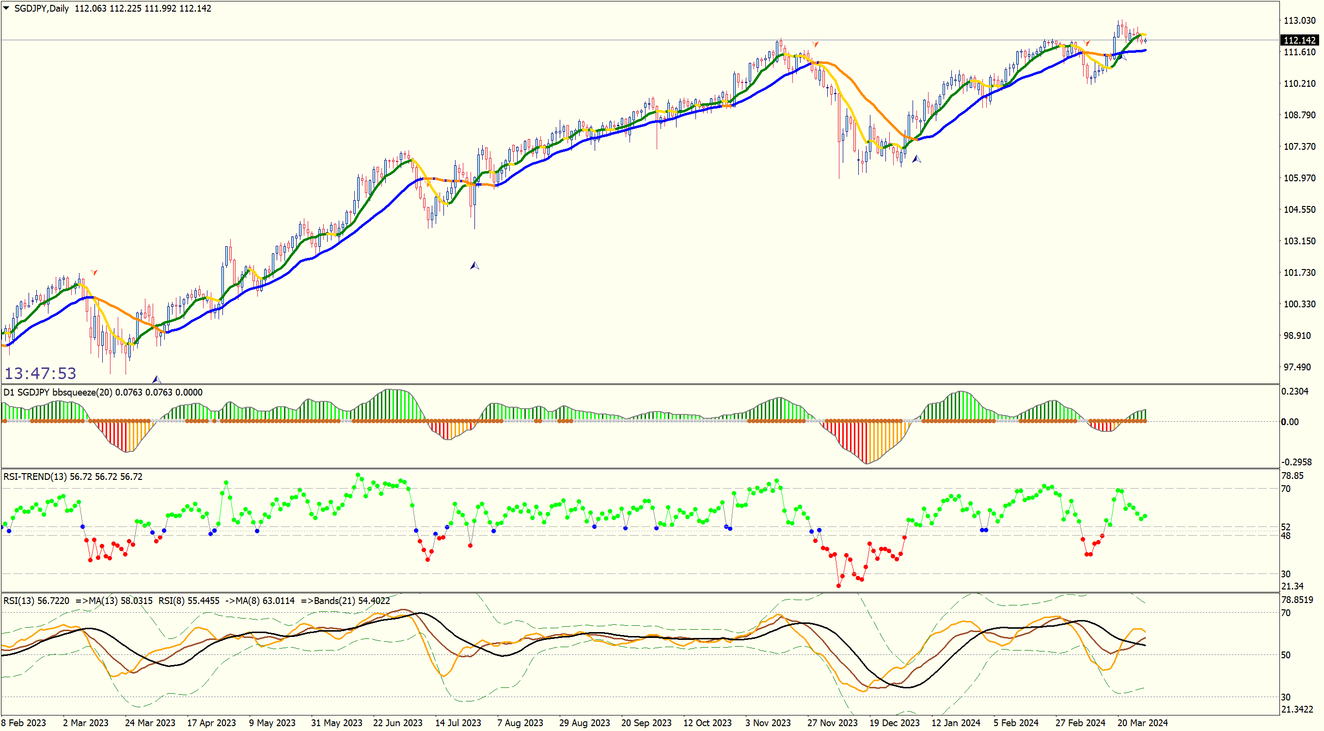Select the blue buy arrow below July 2023 candles
The width and height of the screenshot is (1324, 731).
[474, 266]
